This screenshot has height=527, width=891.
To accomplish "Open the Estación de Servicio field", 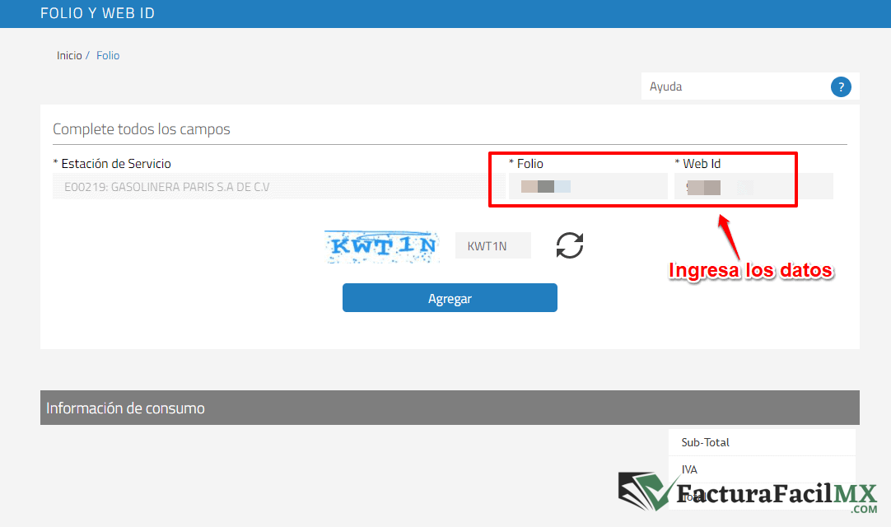I will tap(278, 187).
